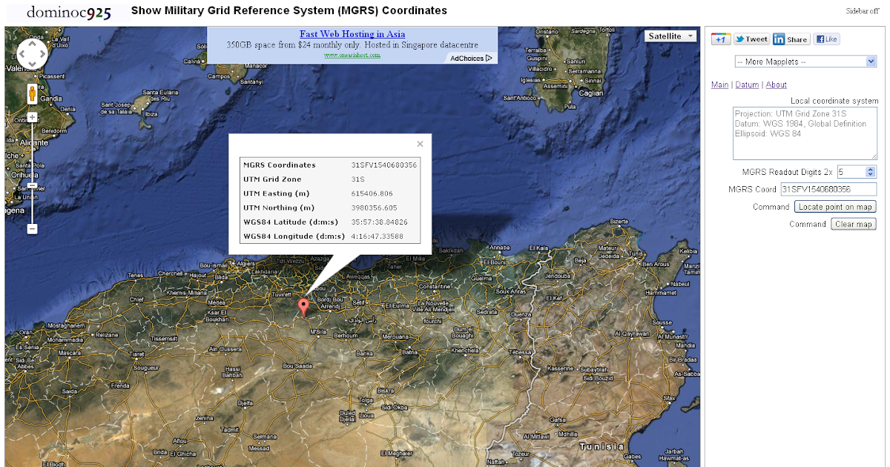The height and width of the screenshot is (467, 890).
Task: Zoom out with the minus button
Action: tap(33, 229)
